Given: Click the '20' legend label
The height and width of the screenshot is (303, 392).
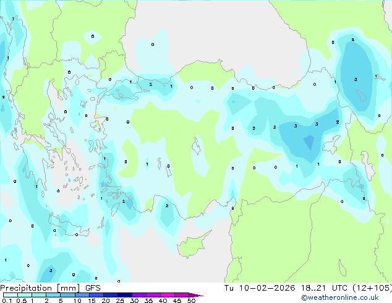Looking at the screenshot, I should [106, 301].
